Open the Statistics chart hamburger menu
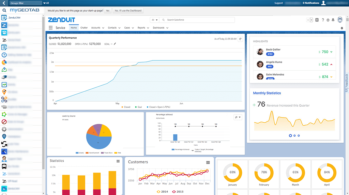 [x=118, y=161]
